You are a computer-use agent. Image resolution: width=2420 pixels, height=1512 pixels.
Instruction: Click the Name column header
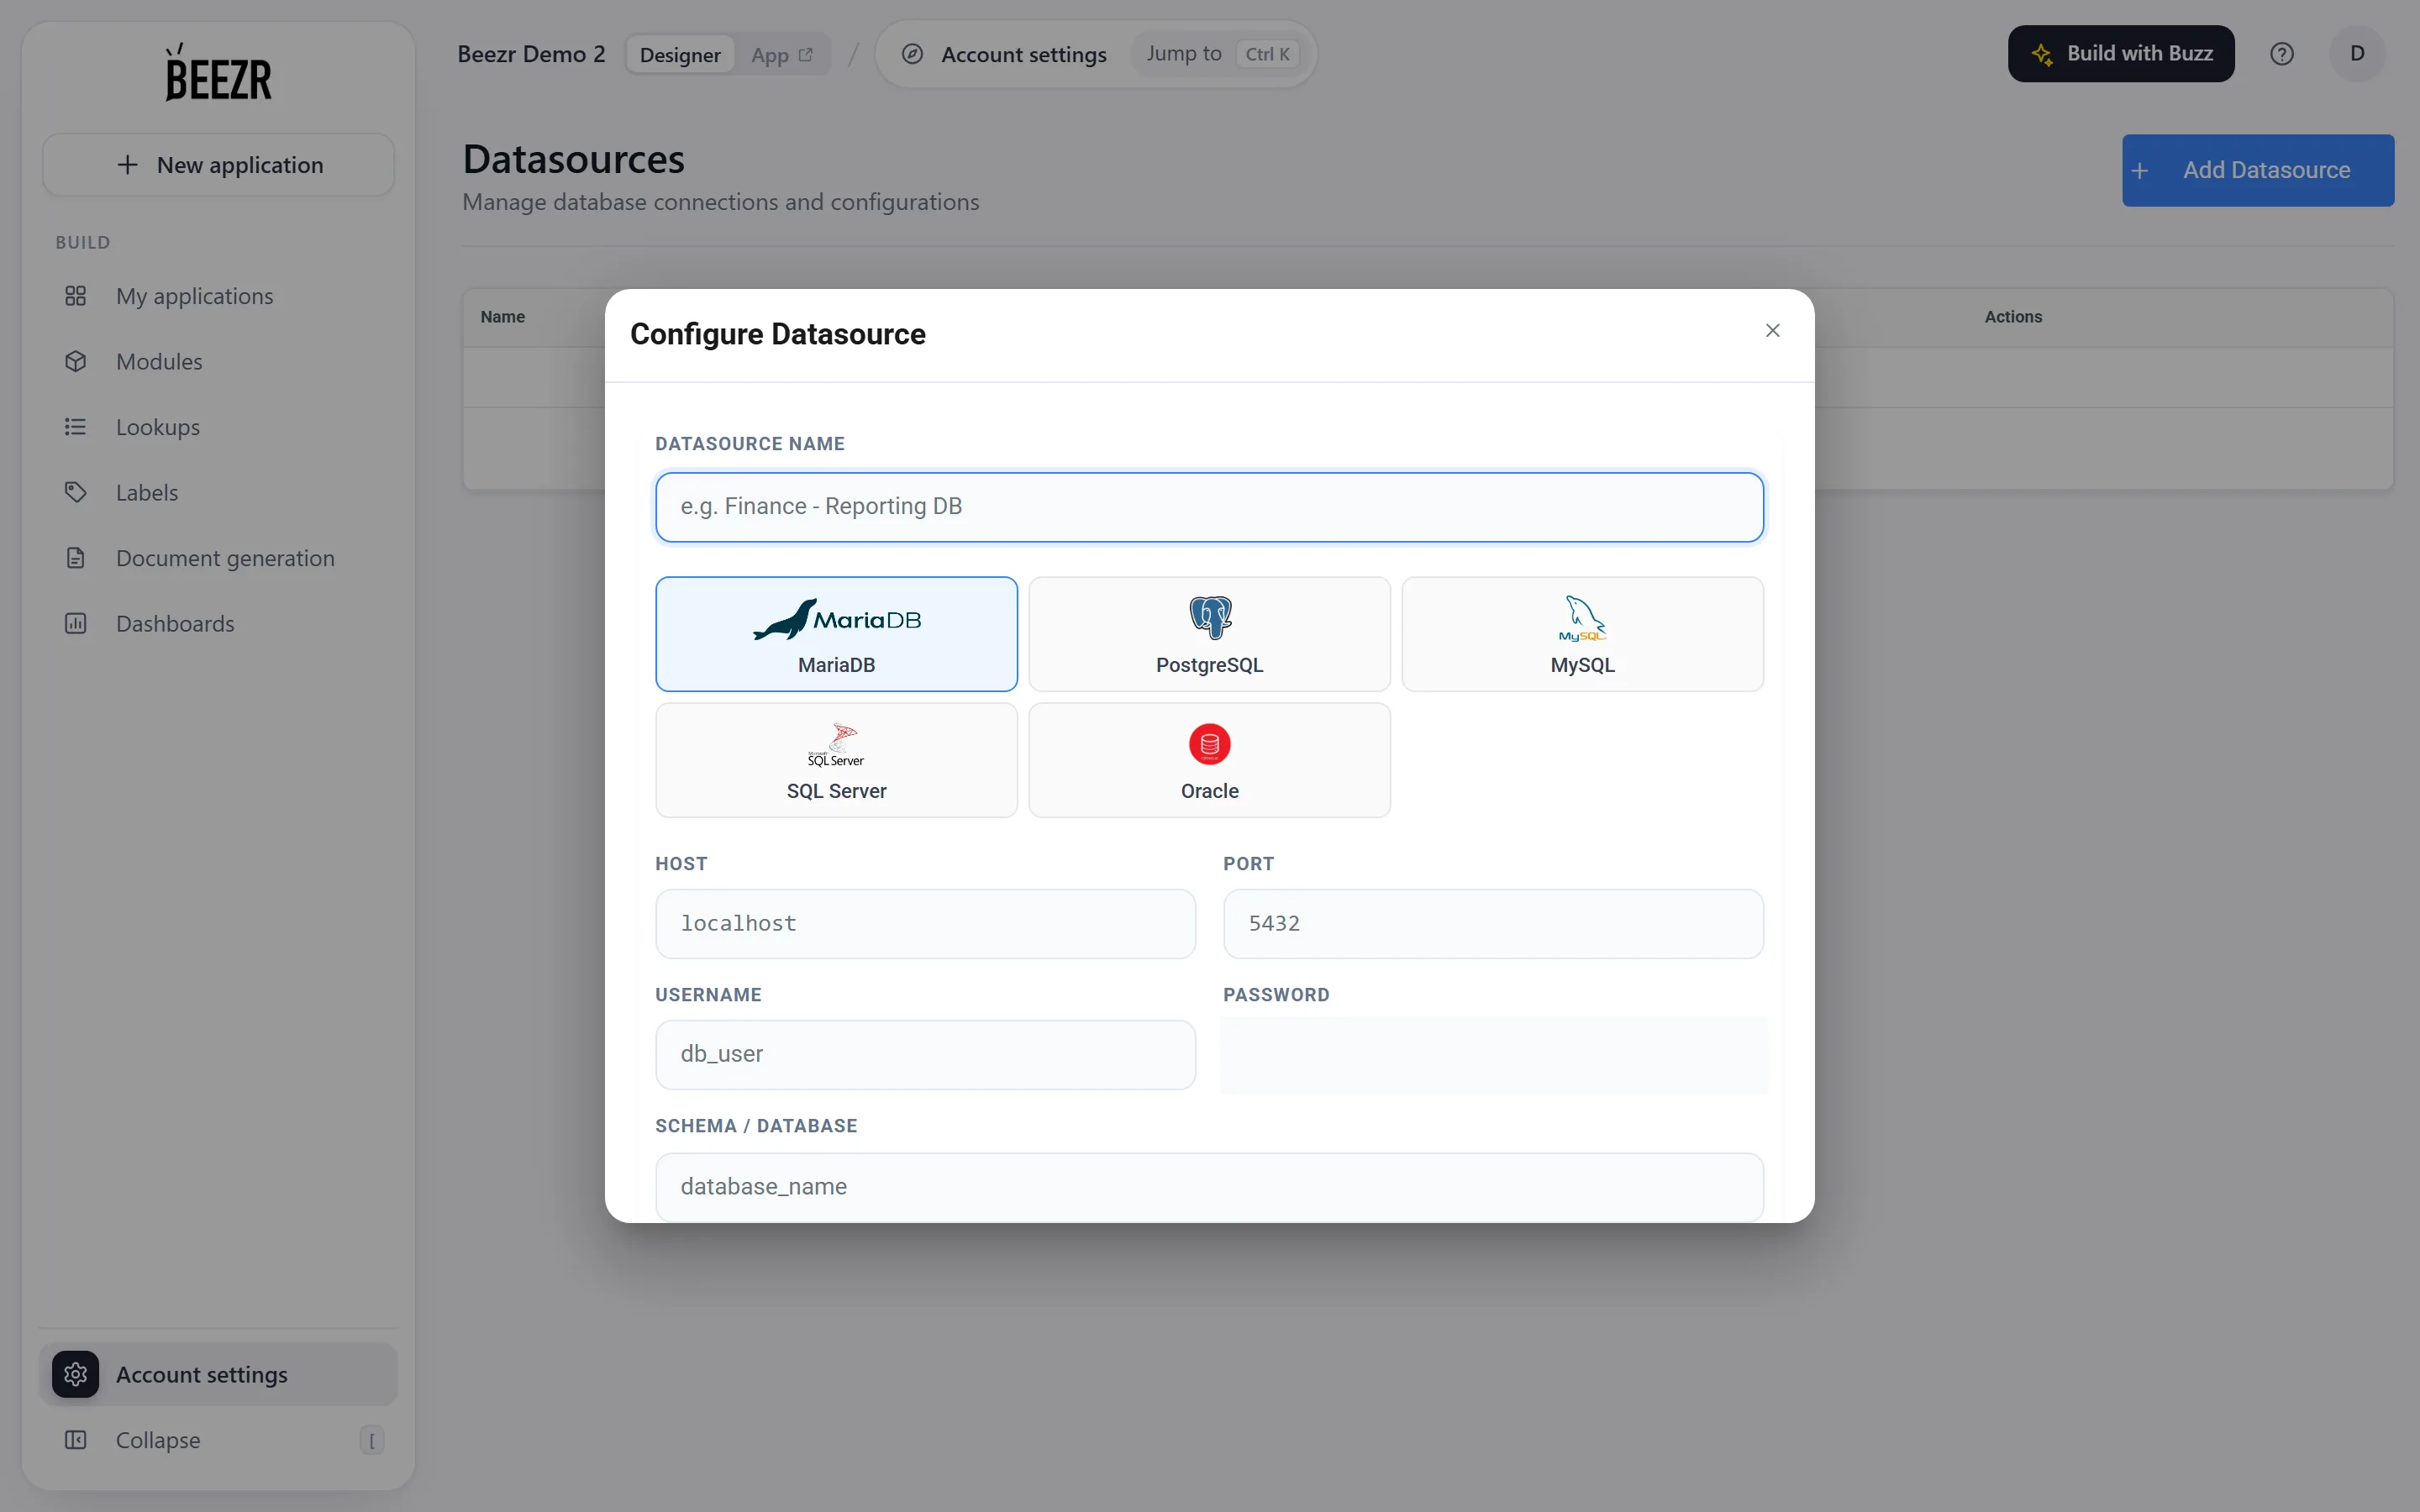[502, 317]
